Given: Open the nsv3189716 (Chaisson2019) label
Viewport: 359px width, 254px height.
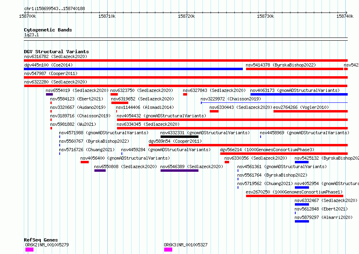Looking at the screenshot, I should click(80, 116).
